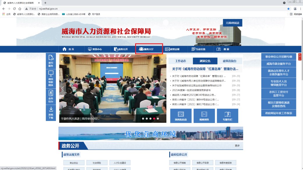This screenshot has height=170, width=303.
Task: Open 威海市就业服务平台 in right panel
Action: click(279, 64)
